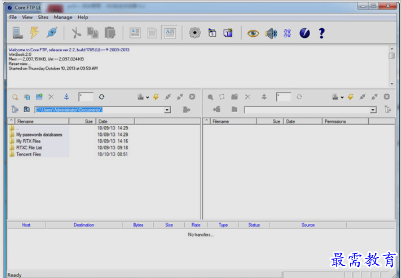Image resolution: width=401 pixels, height=278 pixels.
Task: Click the delete X icon in local pane
Action: click(x=51, y=97)
